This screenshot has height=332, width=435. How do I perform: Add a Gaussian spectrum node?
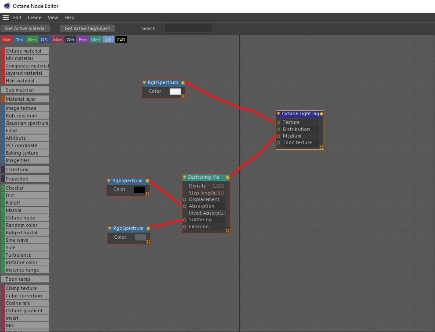pos(25,123)
